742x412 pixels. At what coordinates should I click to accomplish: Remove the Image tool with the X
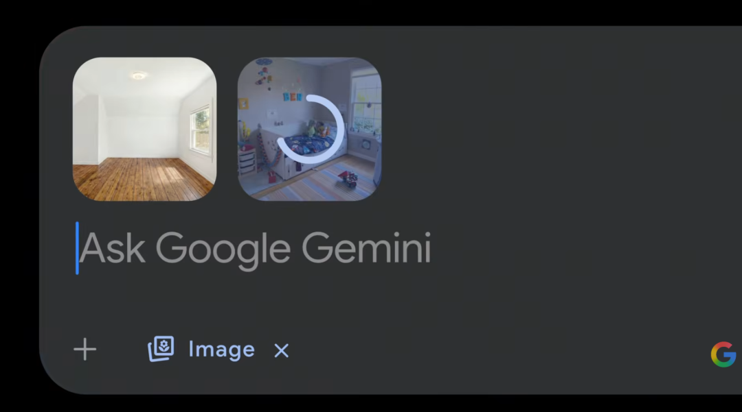coord(282,351)
